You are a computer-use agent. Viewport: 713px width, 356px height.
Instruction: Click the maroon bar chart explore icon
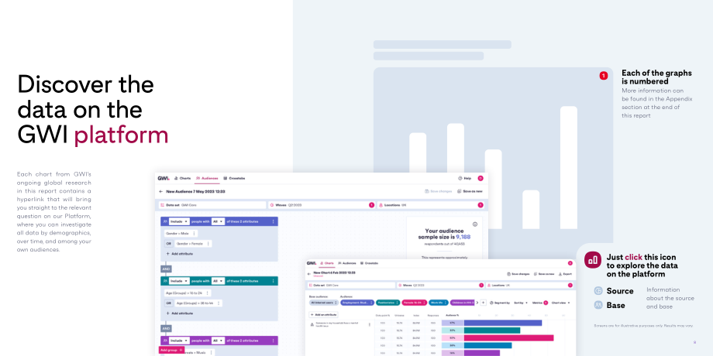tap(593, 260)
